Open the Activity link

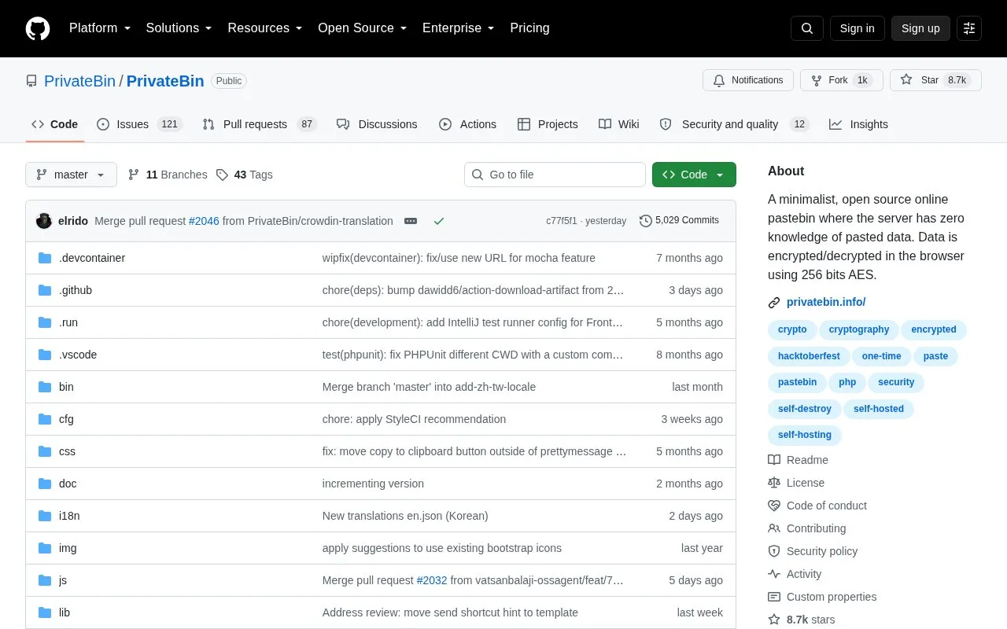click(x=795, y=574)
